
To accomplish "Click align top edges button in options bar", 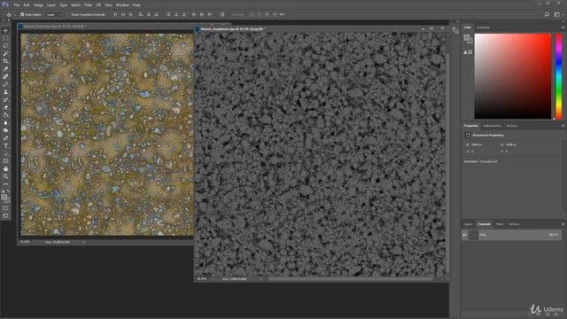I will 115,14.
